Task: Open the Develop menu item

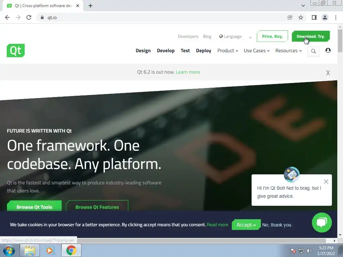Action: click(x=165, y=51)
